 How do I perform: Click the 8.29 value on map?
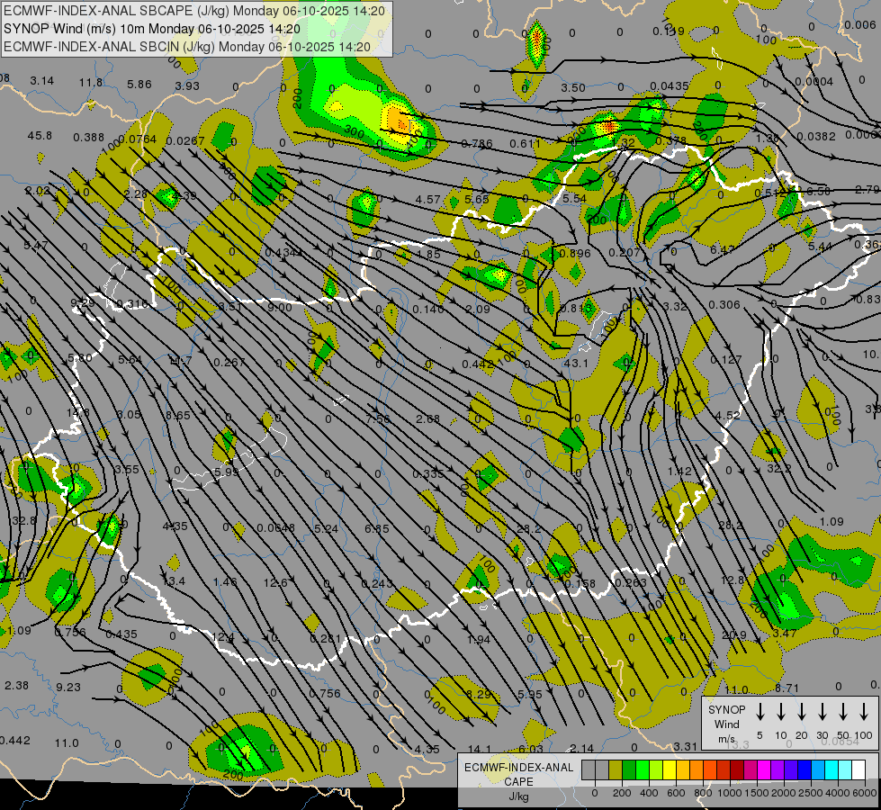[479, 694]
